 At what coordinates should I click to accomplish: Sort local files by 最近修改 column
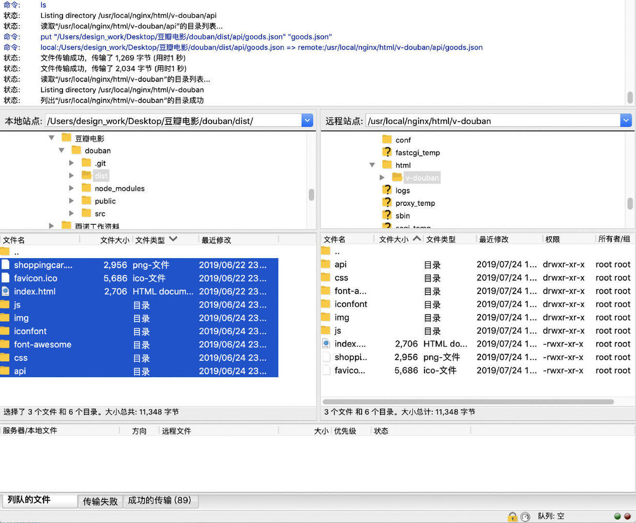point(239,240)
